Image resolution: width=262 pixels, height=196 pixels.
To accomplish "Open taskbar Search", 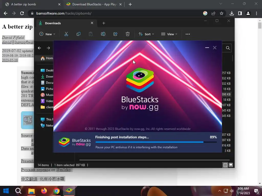I will (x=18, y=191).
